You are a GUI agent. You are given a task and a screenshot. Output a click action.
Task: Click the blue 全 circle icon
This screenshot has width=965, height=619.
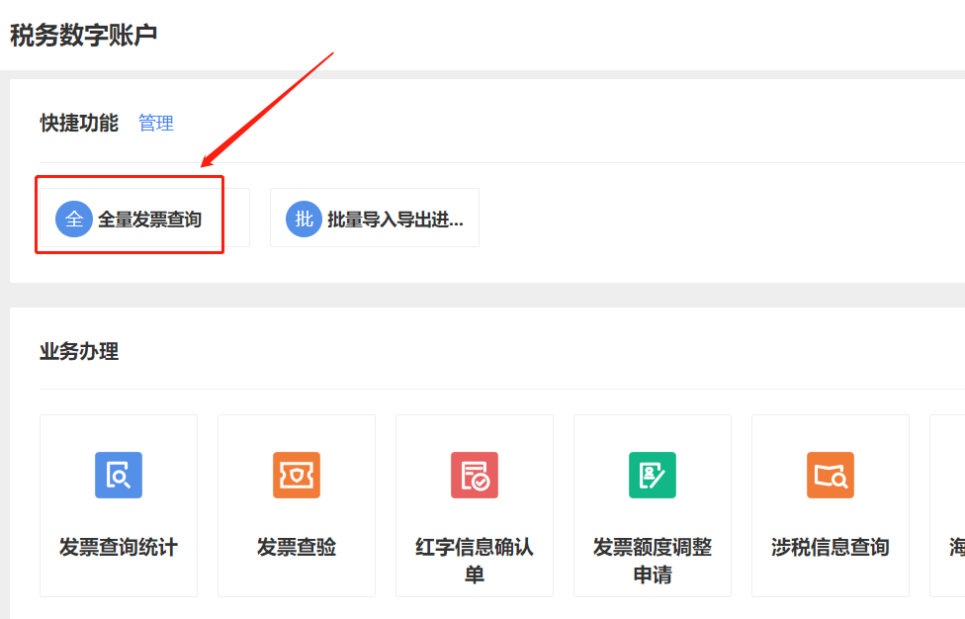point(74,220)
